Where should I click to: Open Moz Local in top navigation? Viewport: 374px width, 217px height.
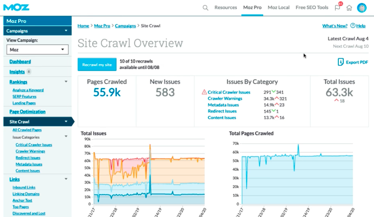tap(278, 7)
